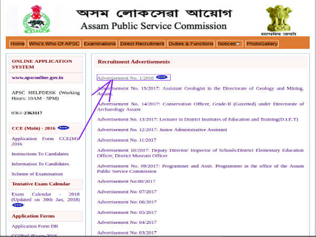
Task: Click the new badge next to CCE (Main) - 2016
Action: [64, 128]
